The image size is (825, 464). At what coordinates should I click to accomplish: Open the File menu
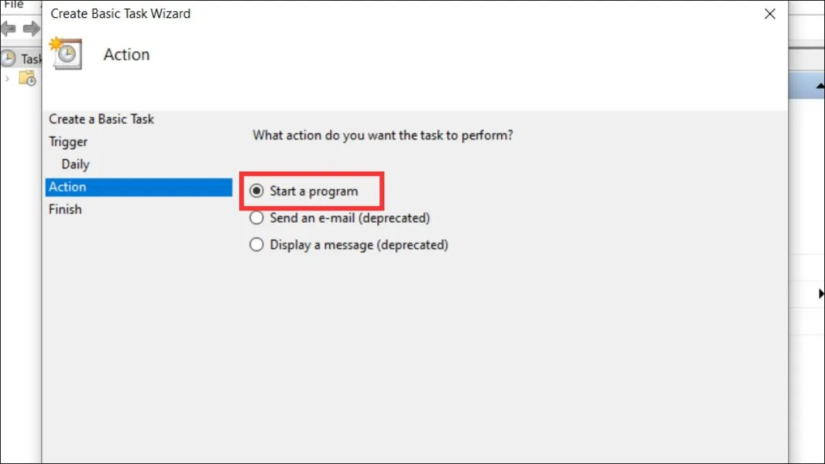tap(15, 4)
